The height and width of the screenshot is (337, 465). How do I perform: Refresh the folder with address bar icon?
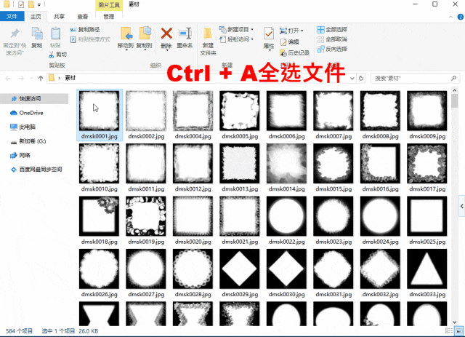point(361,78)
